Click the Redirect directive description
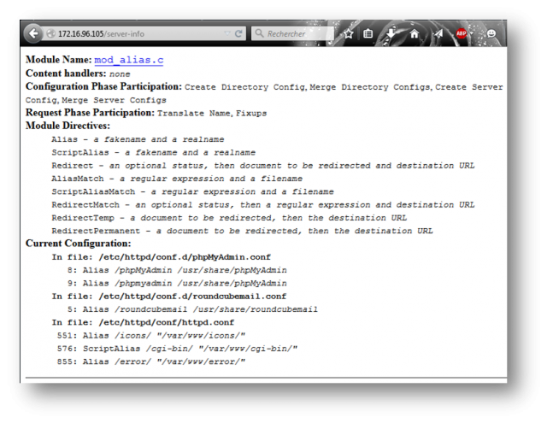The width and height of the screenshot is (547, 423). (292, 165)
